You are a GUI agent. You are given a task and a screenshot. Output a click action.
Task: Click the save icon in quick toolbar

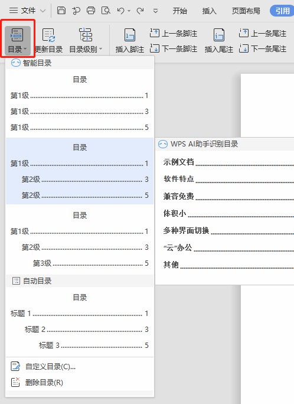61,11
